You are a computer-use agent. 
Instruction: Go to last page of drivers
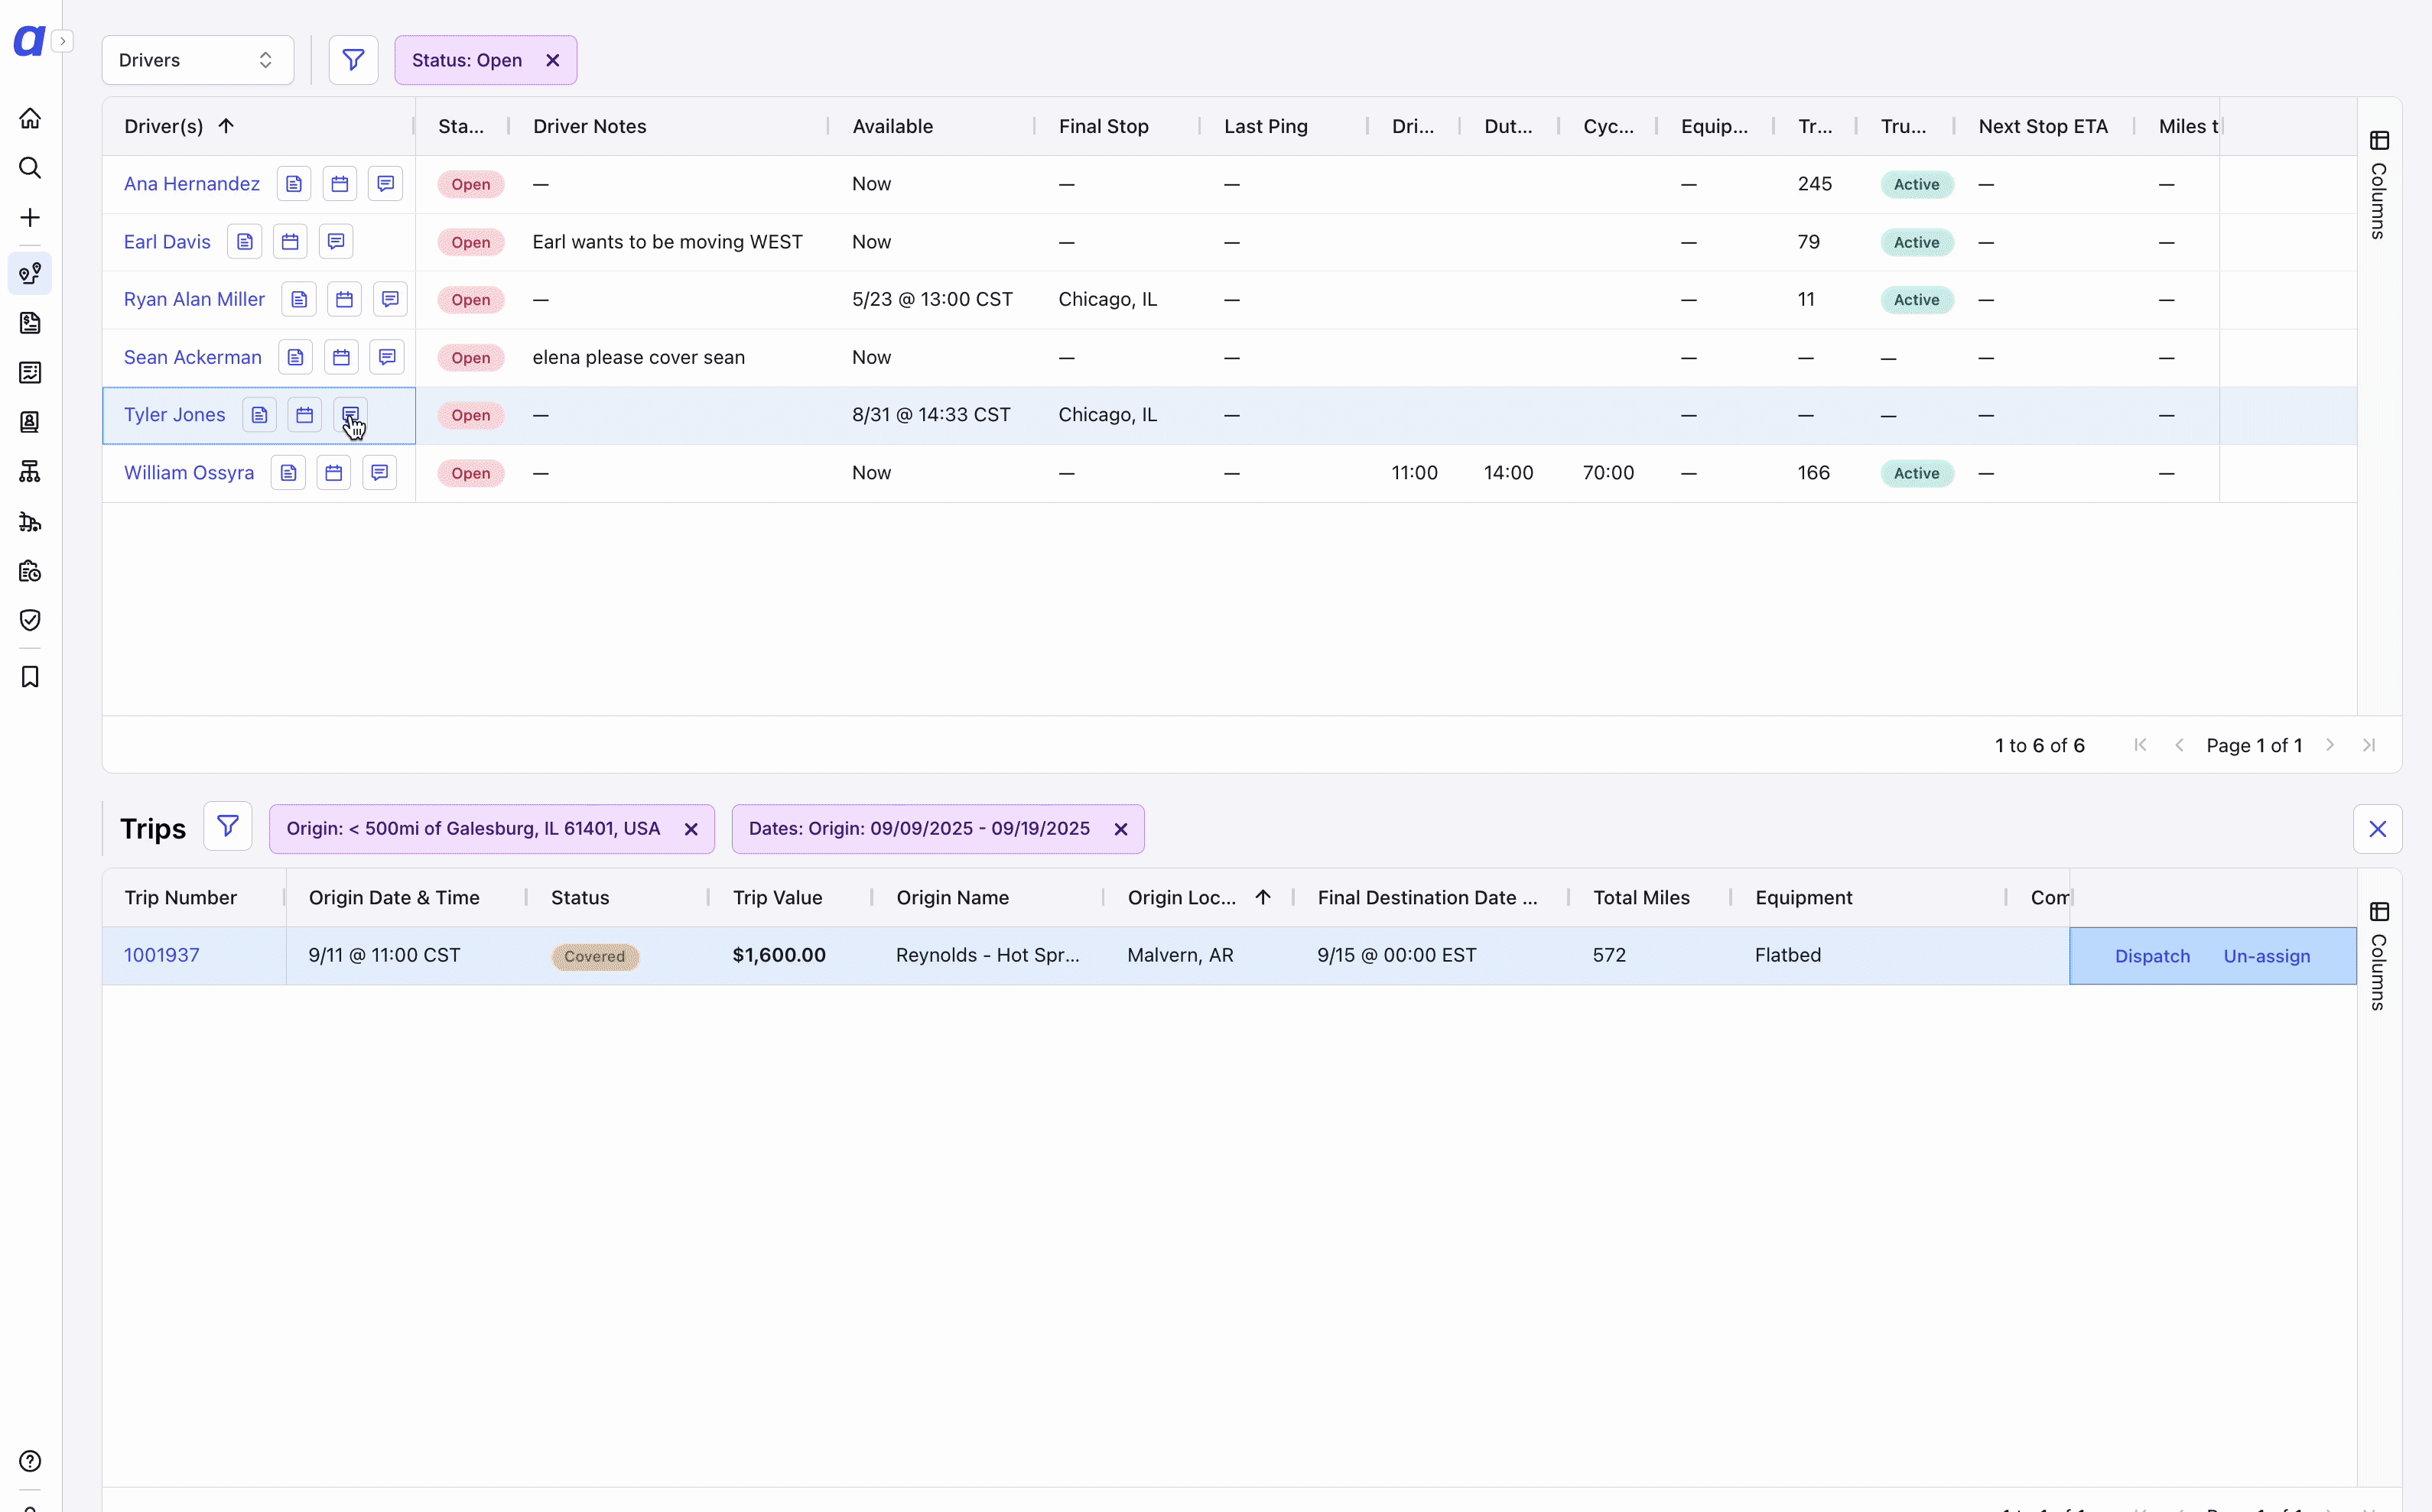[x=2369, y=745]
